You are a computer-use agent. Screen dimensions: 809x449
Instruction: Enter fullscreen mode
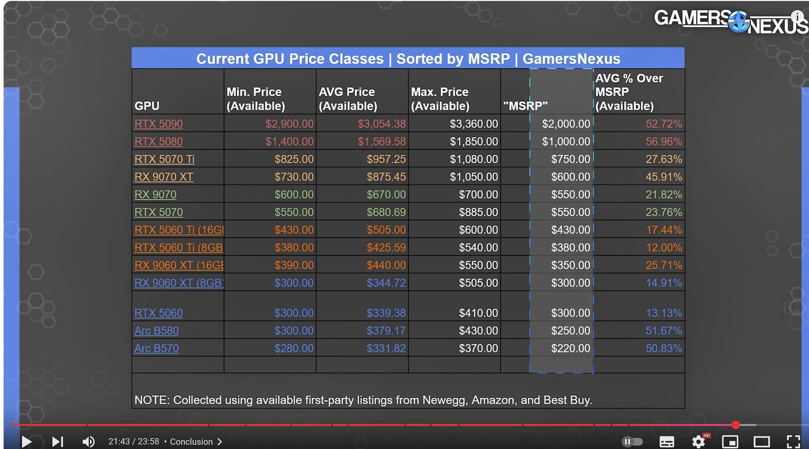pos(793,442)
